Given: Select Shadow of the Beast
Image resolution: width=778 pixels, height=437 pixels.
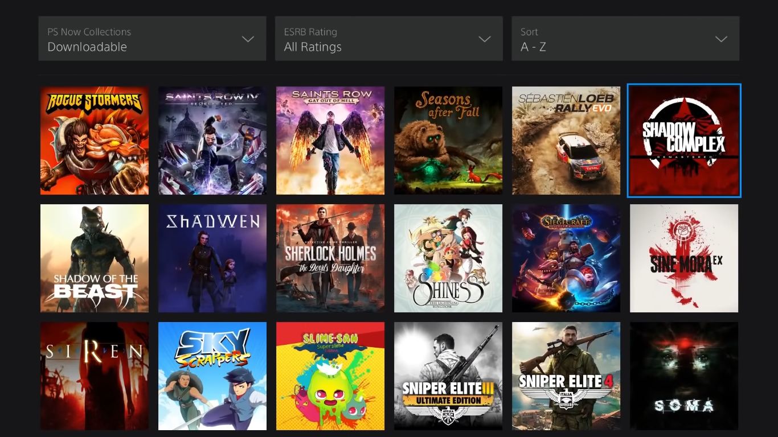Looking at the screenshot, I should [95, 258].
